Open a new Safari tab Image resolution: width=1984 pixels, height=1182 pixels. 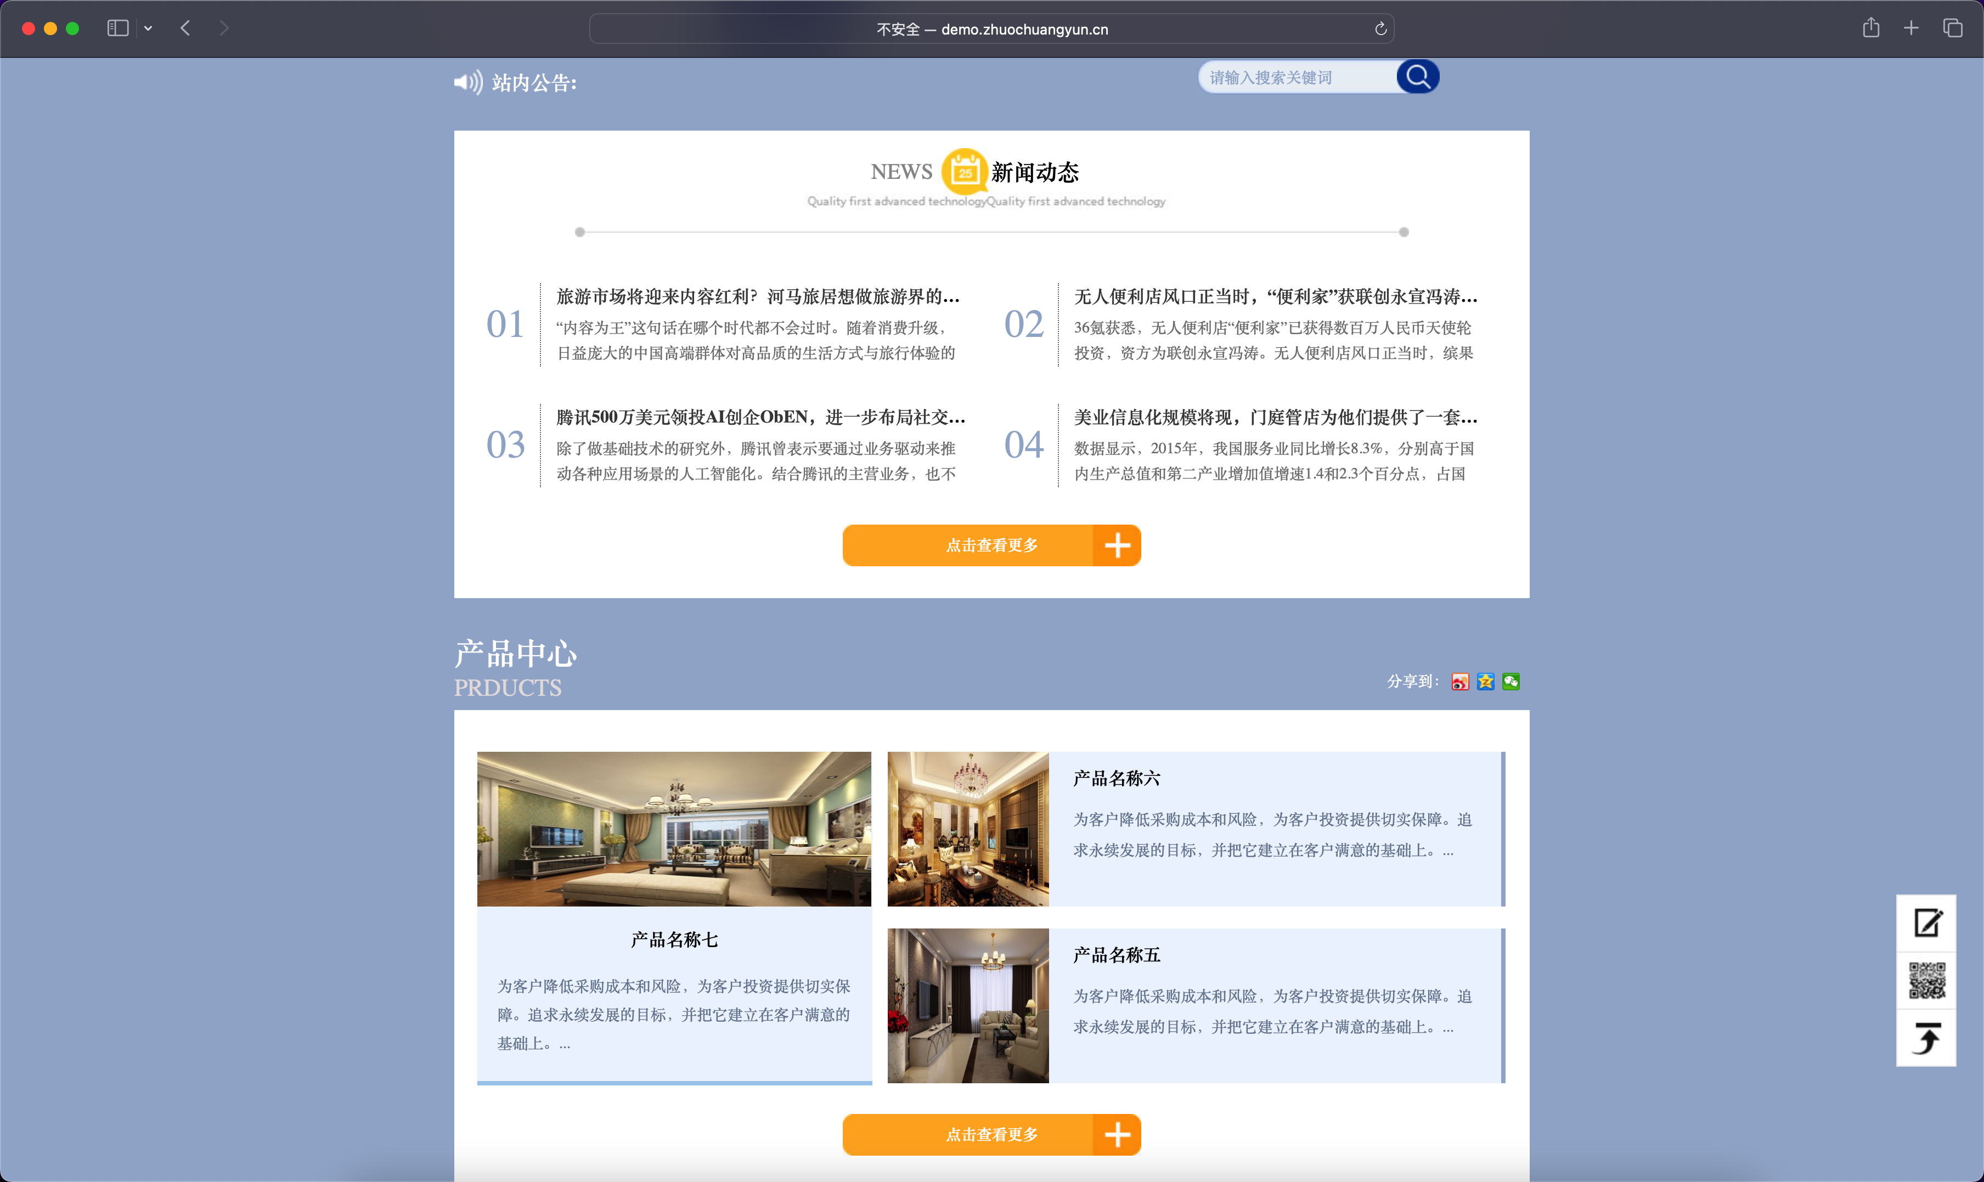click(x=1911, y=29)
